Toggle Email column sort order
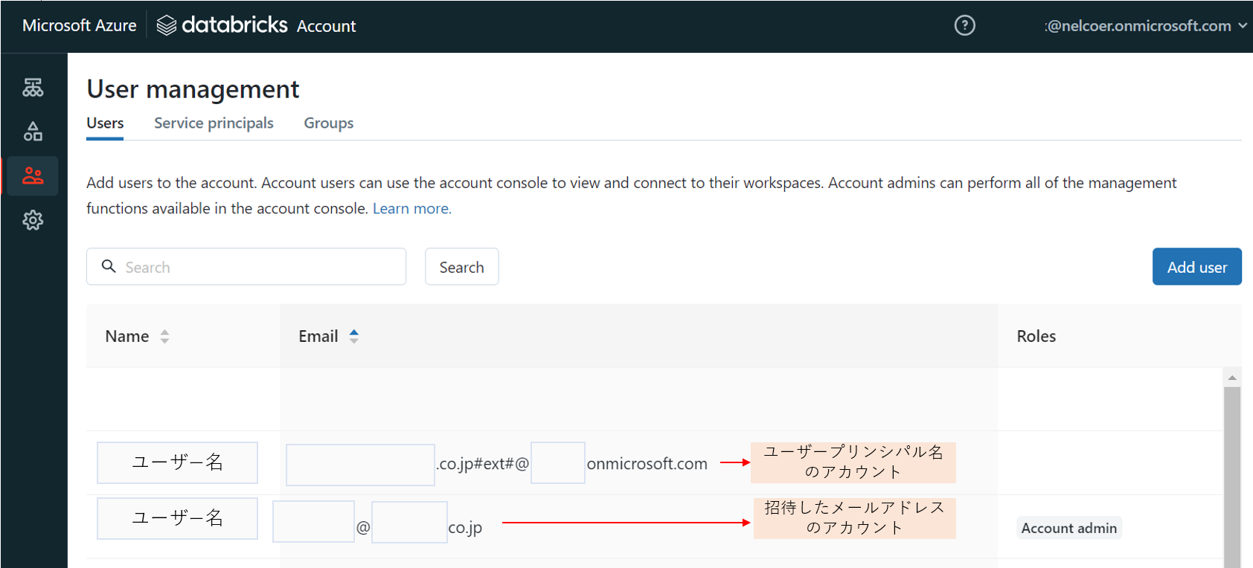 point(354,337)
